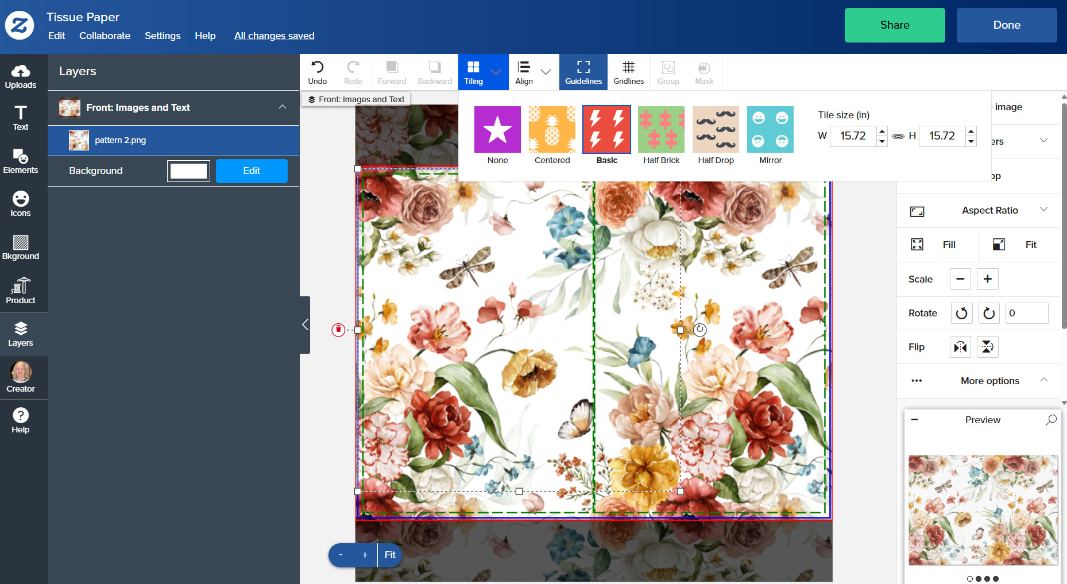
Task: Click the Mask tool
Action: click(704, 72)
